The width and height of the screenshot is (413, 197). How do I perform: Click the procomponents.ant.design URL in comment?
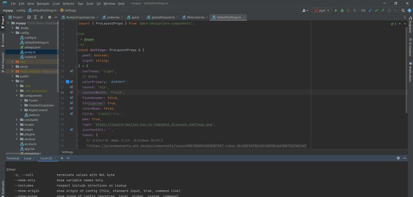point(198,146)
